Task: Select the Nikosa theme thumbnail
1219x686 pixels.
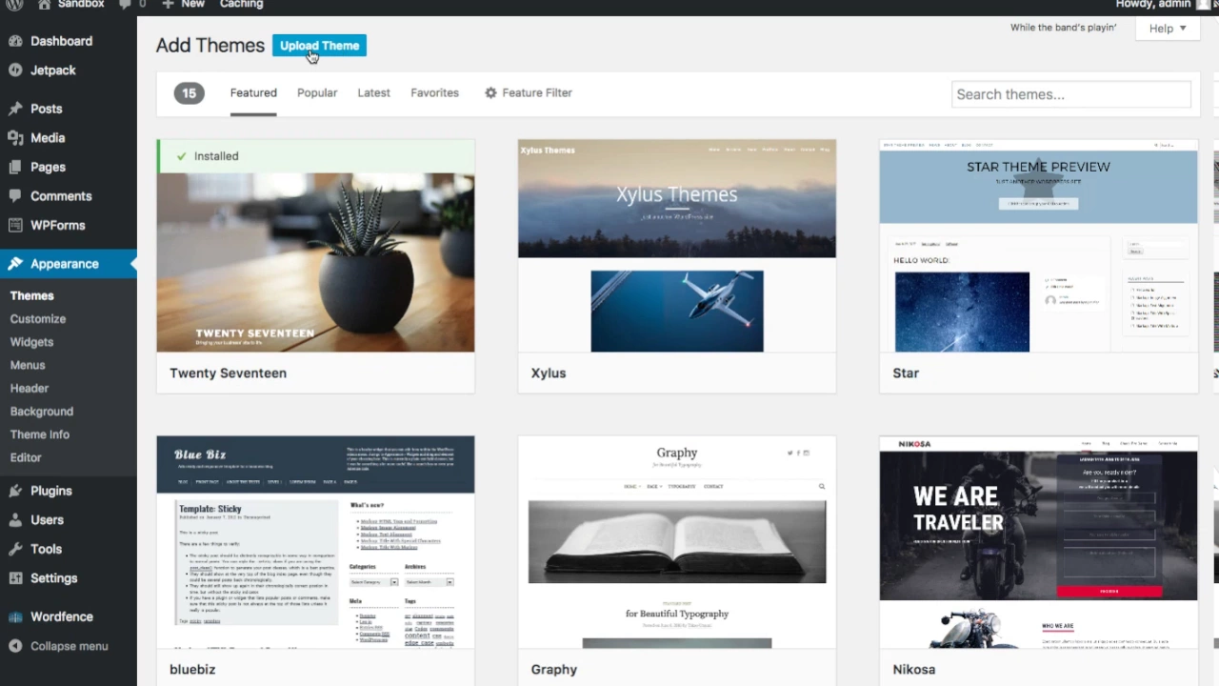Action: (x=1038, y=542)
